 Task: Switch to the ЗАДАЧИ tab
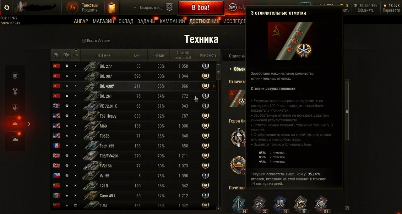(146, 21)
